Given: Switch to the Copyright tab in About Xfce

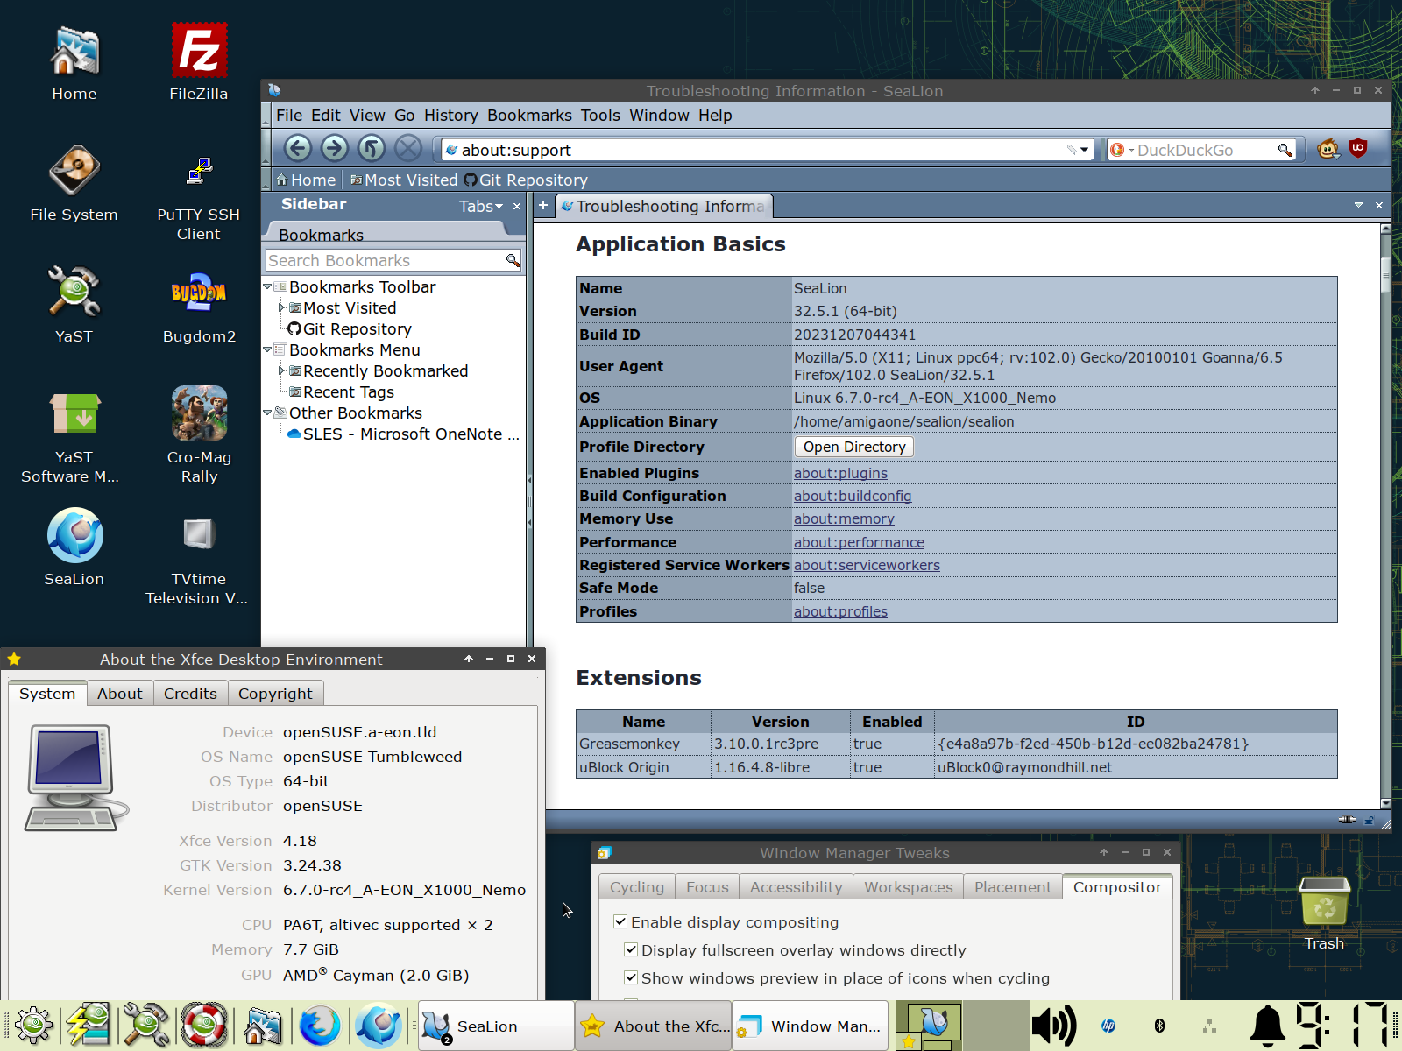Looking at the screenshot, I should 275,694.
